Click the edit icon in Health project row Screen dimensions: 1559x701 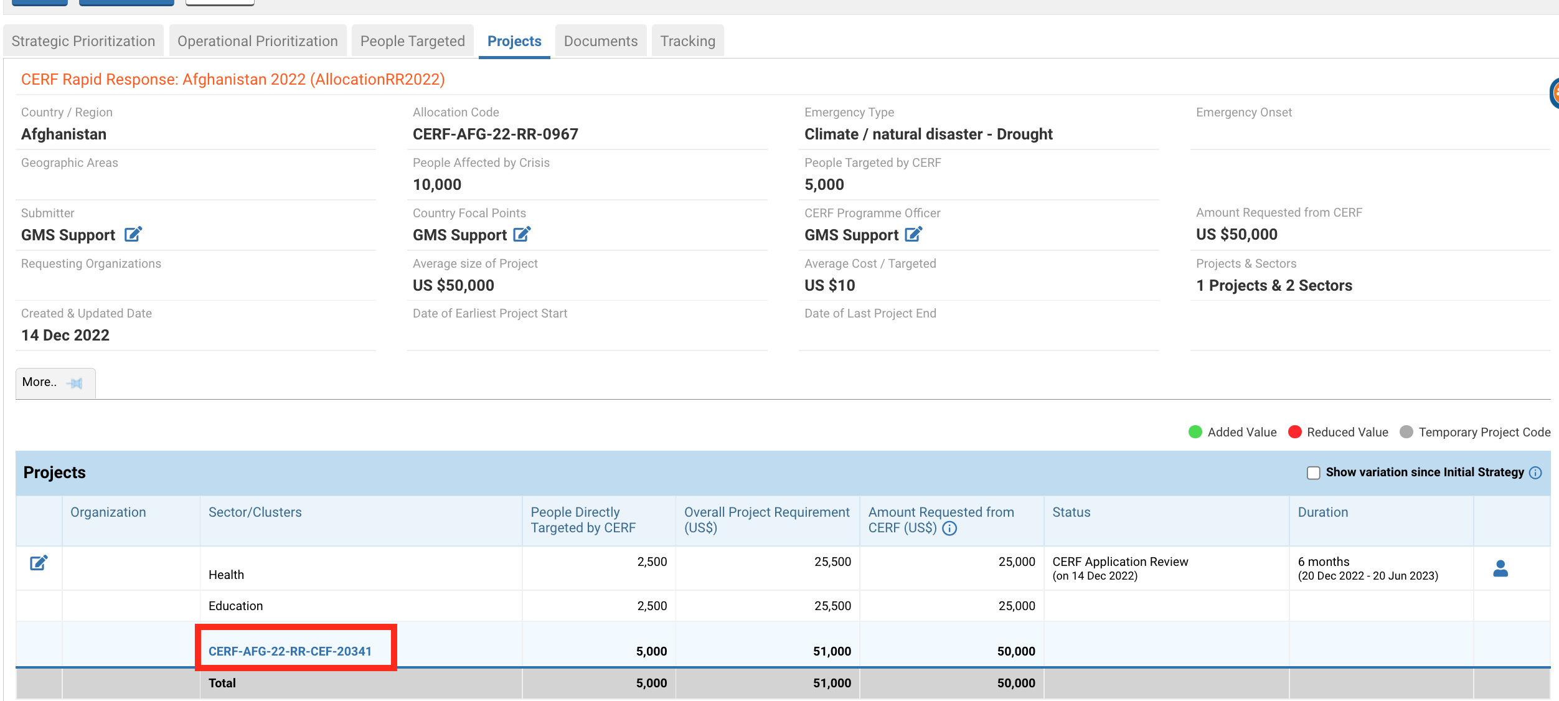(x=39, y=563)
